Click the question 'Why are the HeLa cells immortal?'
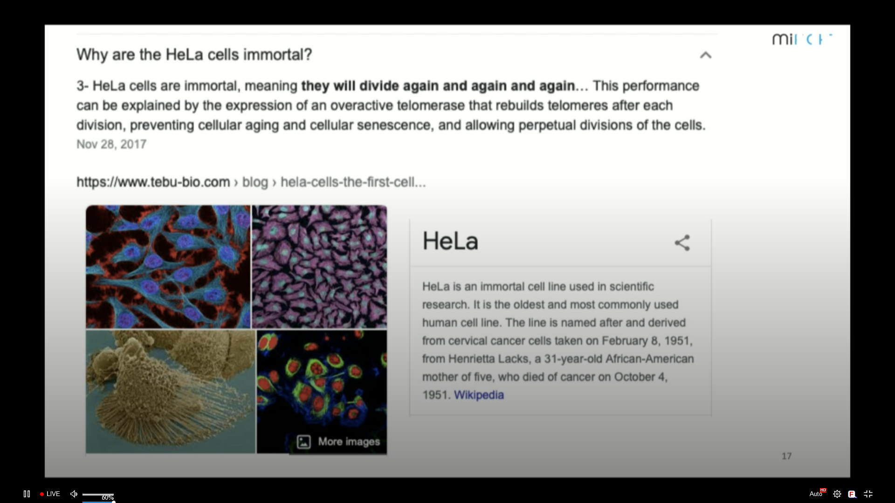 194,54
